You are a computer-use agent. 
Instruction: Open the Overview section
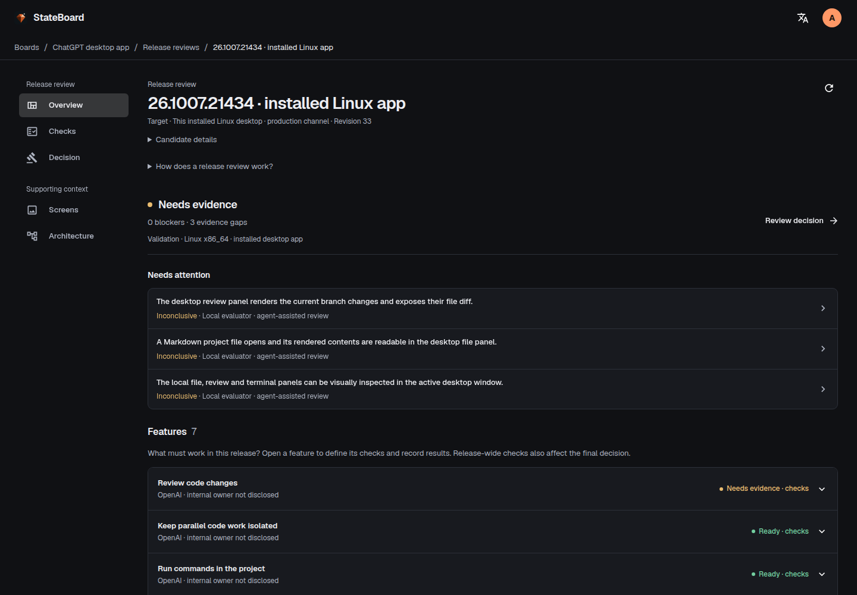(x=74, y=105)
